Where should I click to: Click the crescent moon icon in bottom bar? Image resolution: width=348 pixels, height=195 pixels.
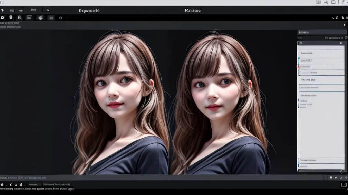[11, 185]
